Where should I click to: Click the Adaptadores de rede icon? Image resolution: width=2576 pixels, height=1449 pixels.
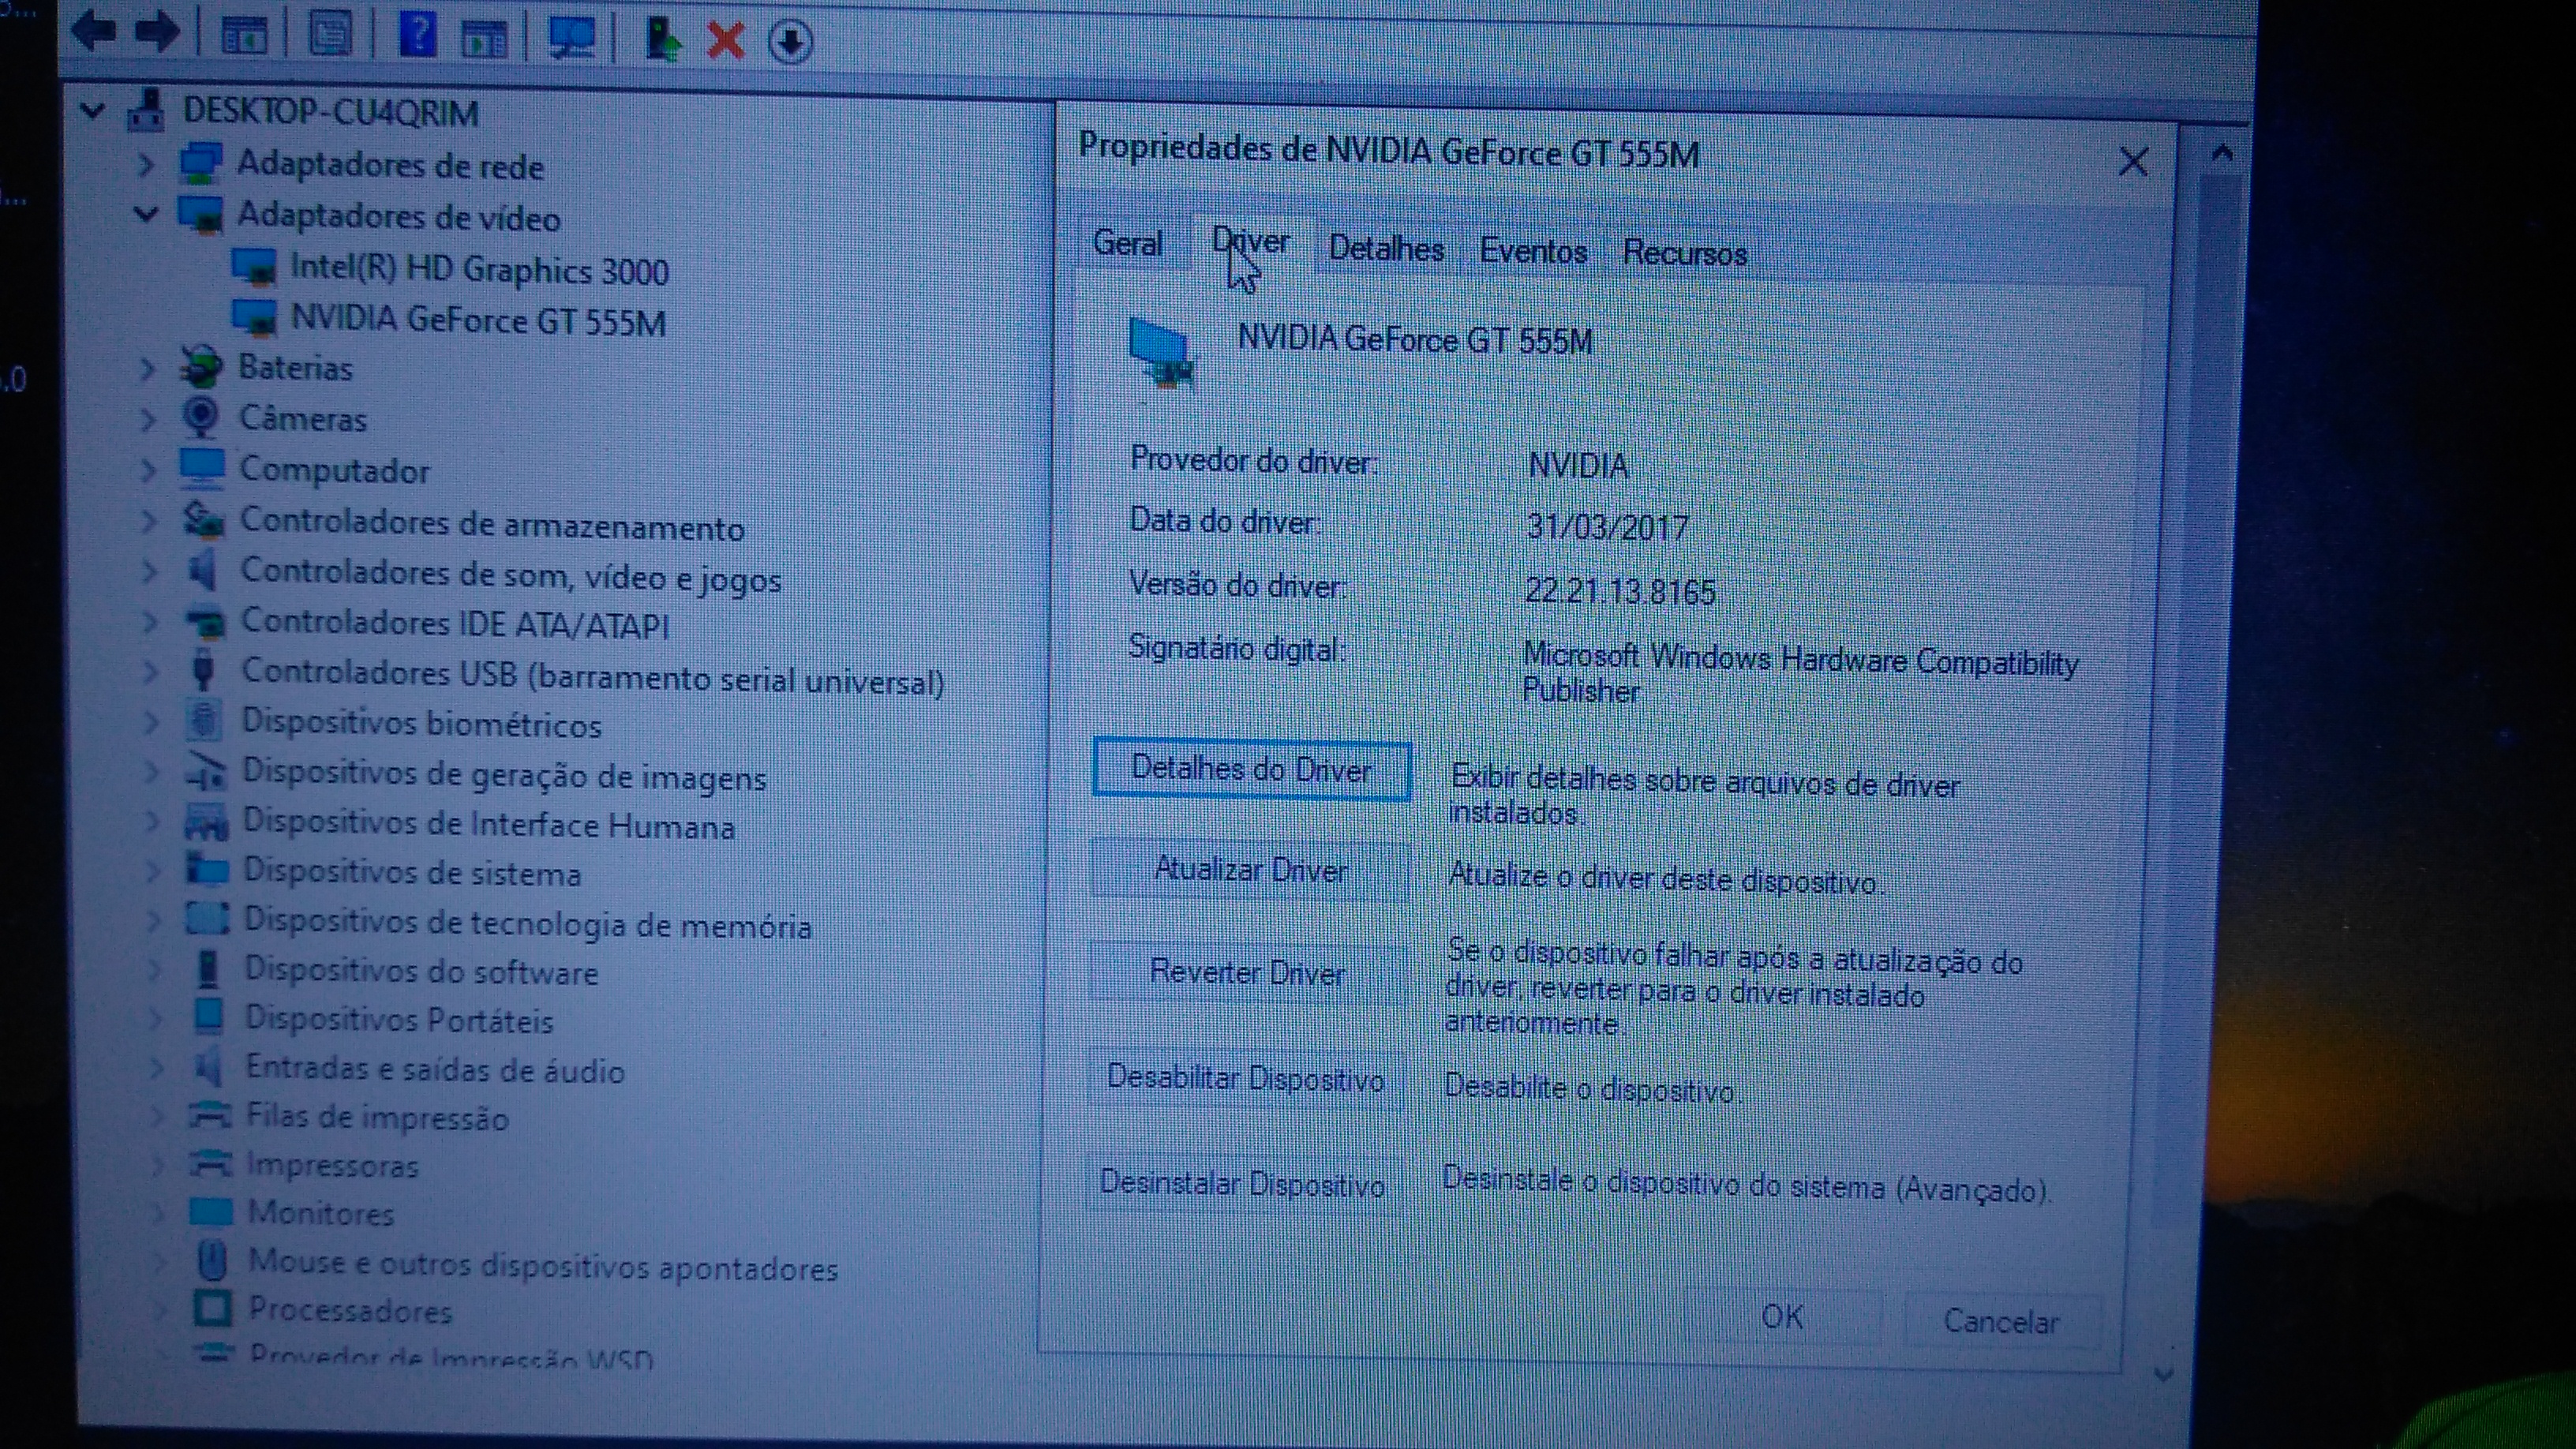click(x=200, y=163)
